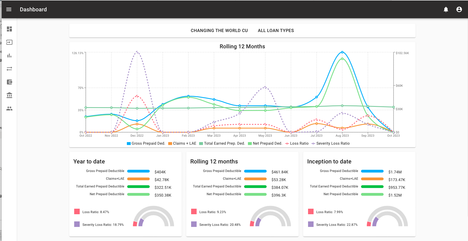Click the Inception to date gauge chart

point(387,216)
